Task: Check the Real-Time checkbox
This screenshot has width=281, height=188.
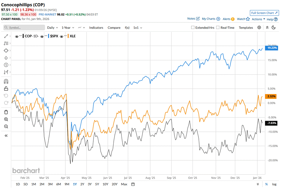Action: point(218,28)
